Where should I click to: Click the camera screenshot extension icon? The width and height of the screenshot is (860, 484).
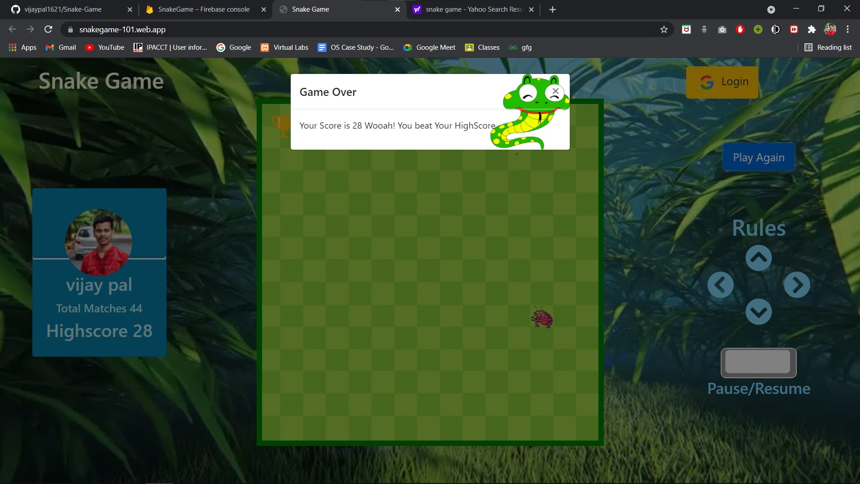[x=722, y=29]
